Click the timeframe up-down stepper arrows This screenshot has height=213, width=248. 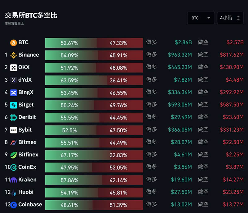click(238, 18)
